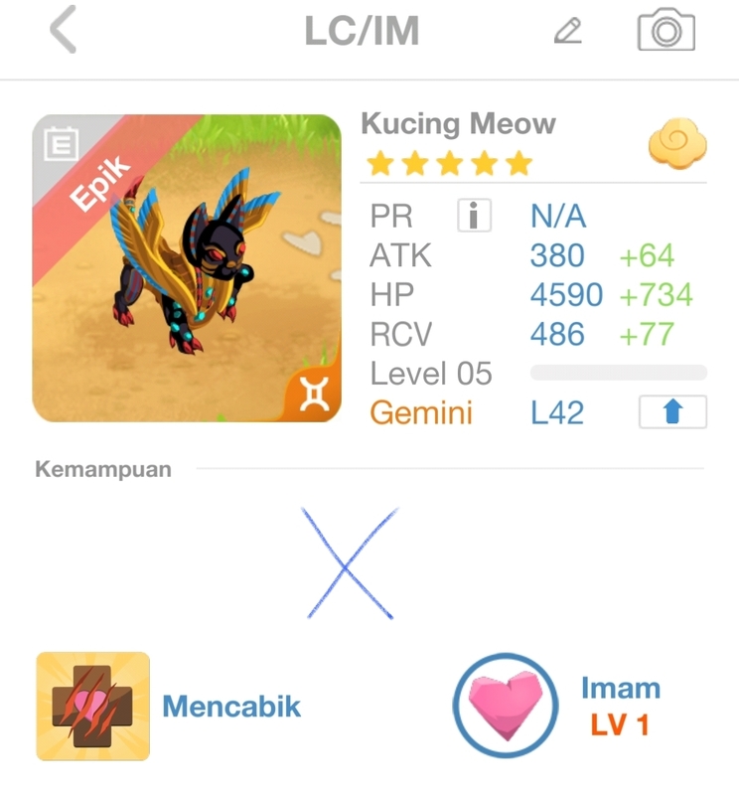Tap the Mencabik skill icon

click(x=92, y=707)
